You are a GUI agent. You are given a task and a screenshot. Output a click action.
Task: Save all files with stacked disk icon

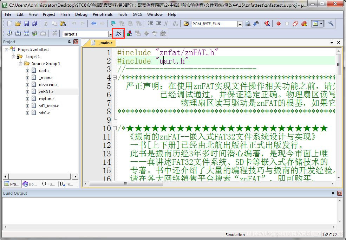pyautogui.click(x=35, y=24)
